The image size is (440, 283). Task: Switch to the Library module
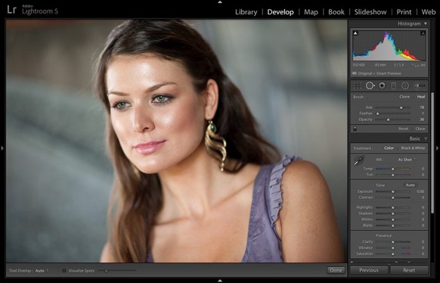[246, 11]
